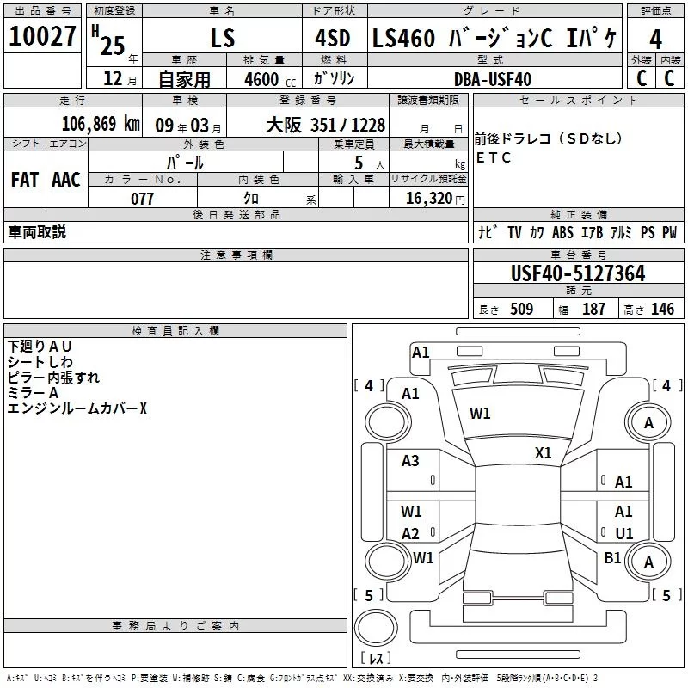
Task: Select the inspector note エンジンルームカバーX
Action: (x=77, y=408)
